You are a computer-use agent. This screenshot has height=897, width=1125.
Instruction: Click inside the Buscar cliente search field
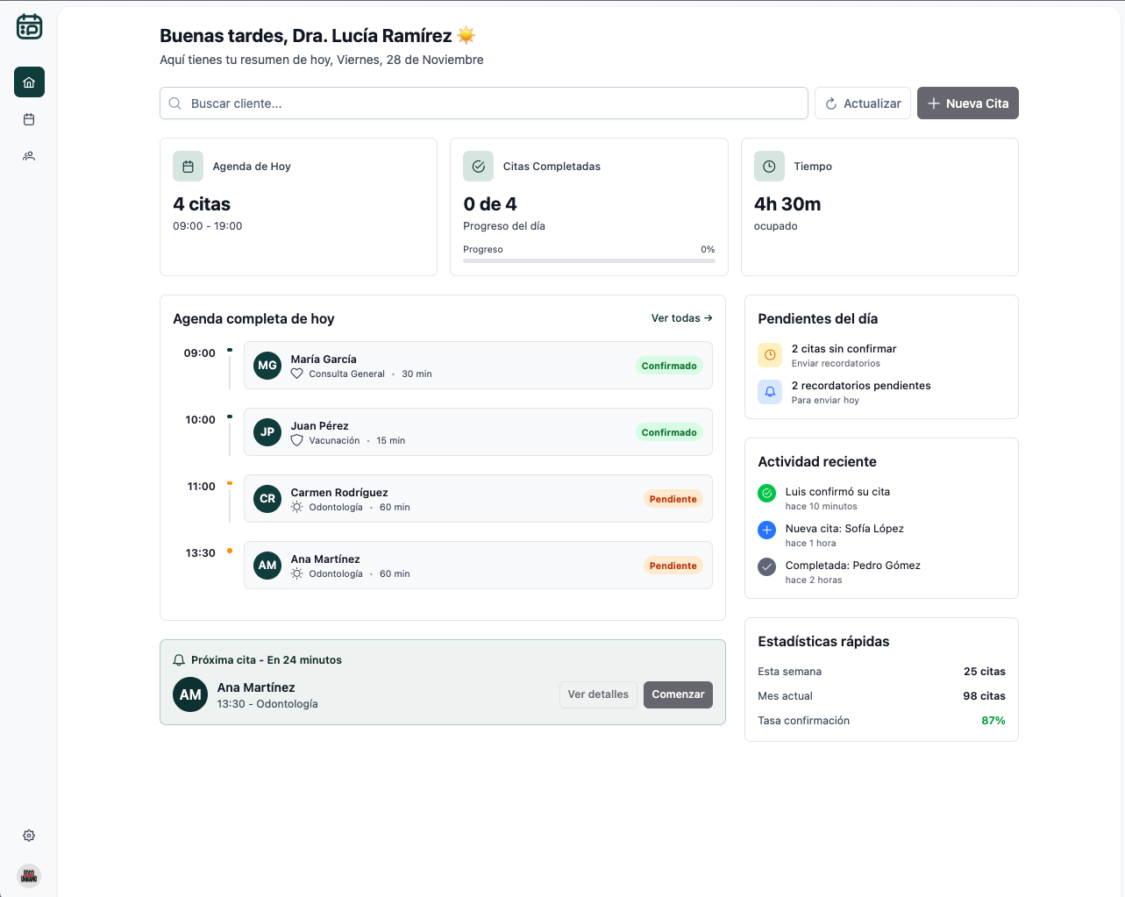click(x=483, y=103)
